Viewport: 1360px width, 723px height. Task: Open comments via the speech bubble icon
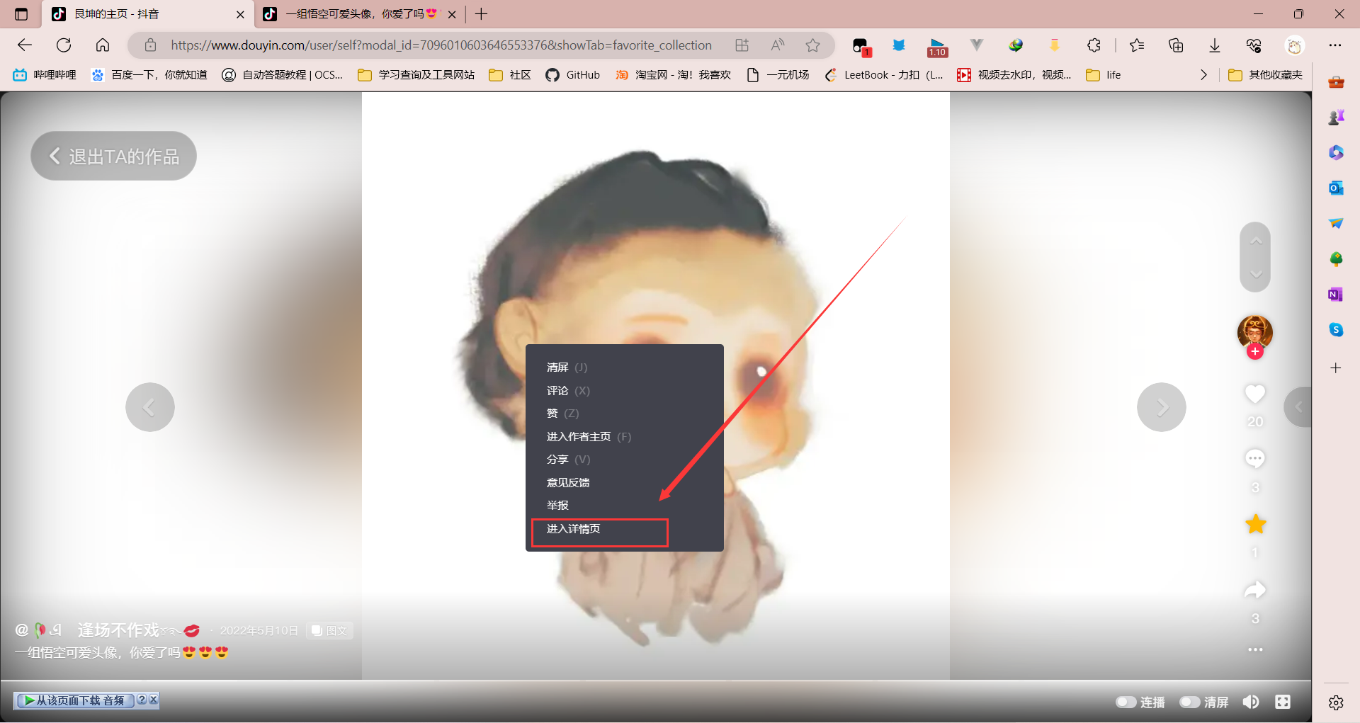coord(1255,459)
